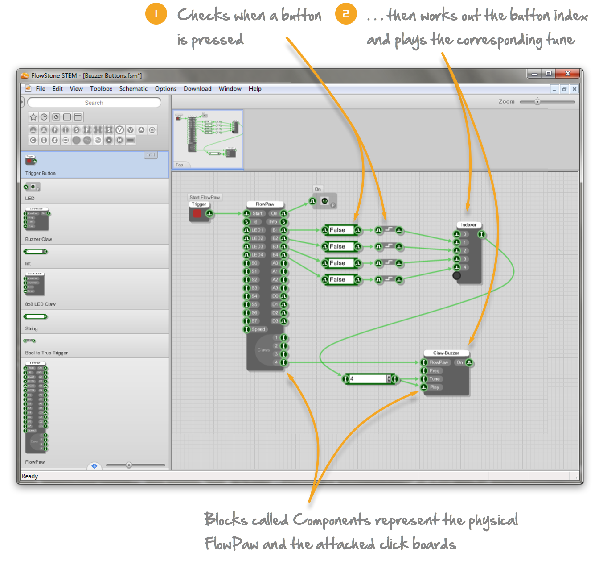Filter by the bone-shaped S array icon
The image size is (603, 561).
[x=109, y=130]
